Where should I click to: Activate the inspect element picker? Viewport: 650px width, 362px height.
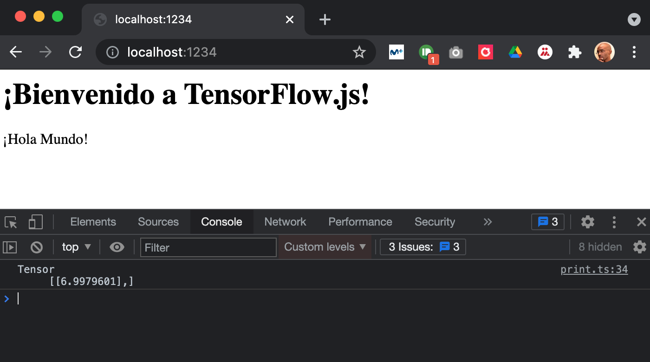(x=11, y=222)
